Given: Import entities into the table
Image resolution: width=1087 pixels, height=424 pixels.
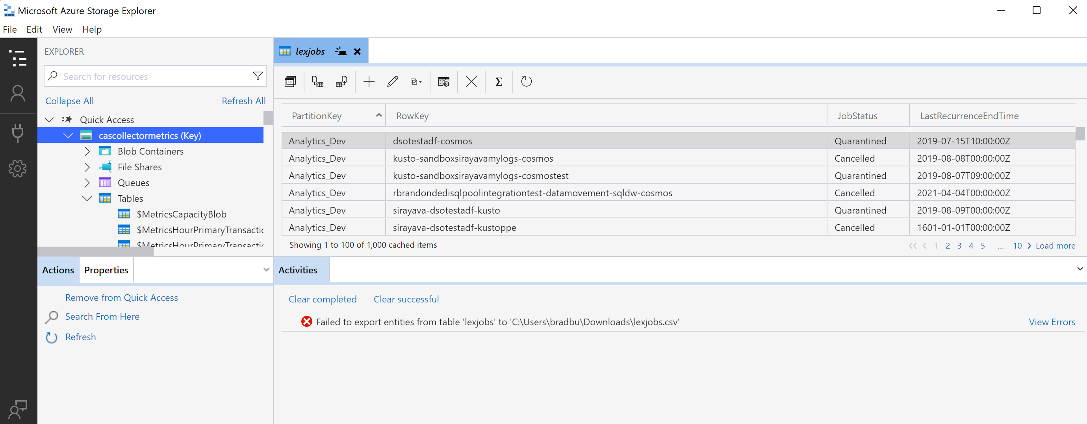Looking at the screenshot, I should [318, 82].
